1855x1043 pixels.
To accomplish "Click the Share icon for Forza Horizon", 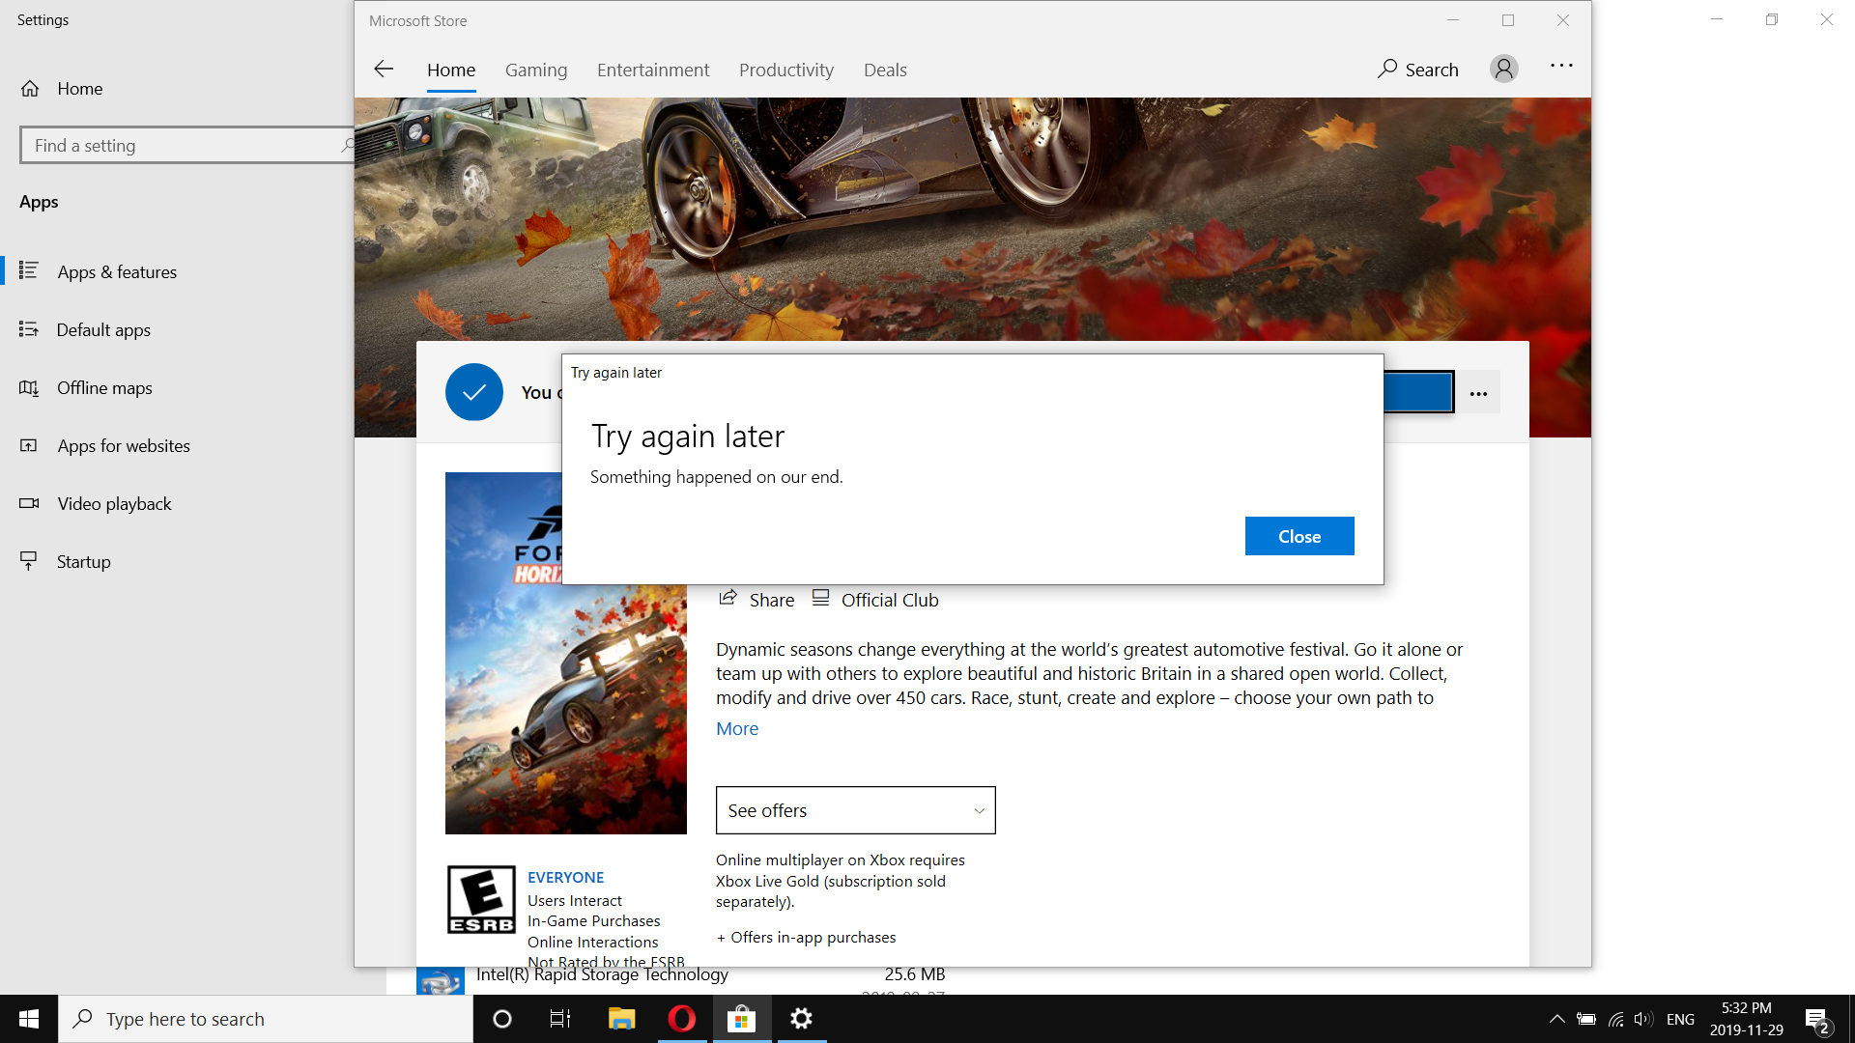I will point(728,599).
